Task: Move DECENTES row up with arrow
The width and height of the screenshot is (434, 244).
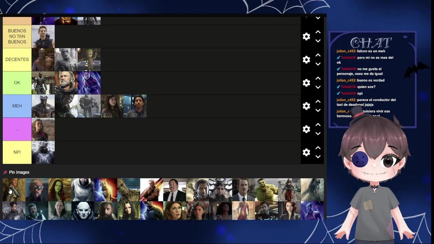Action: coord(318,55)
